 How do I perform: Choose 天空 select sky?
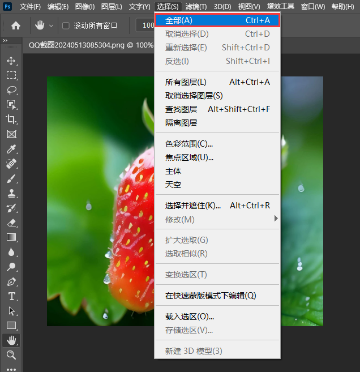click(x=217, y=185)
